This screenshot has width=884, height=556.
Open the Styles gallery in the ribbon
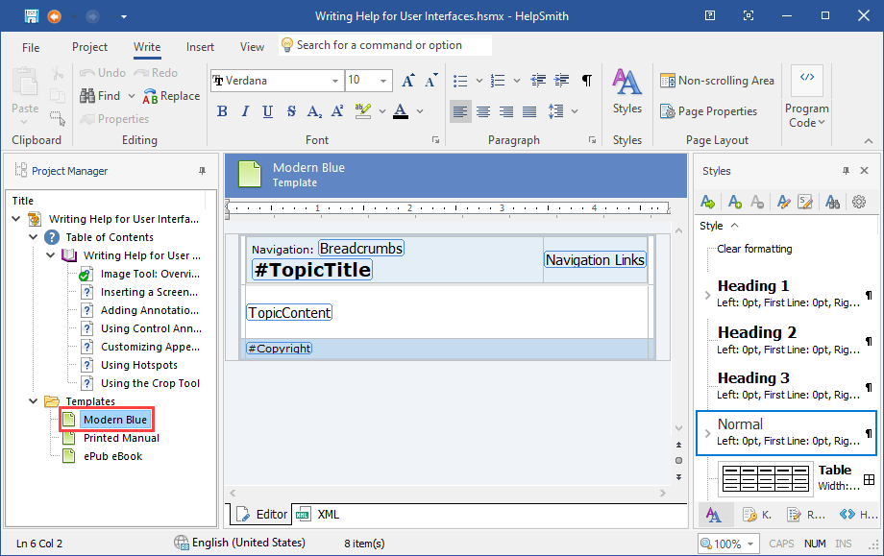(626, 91)
